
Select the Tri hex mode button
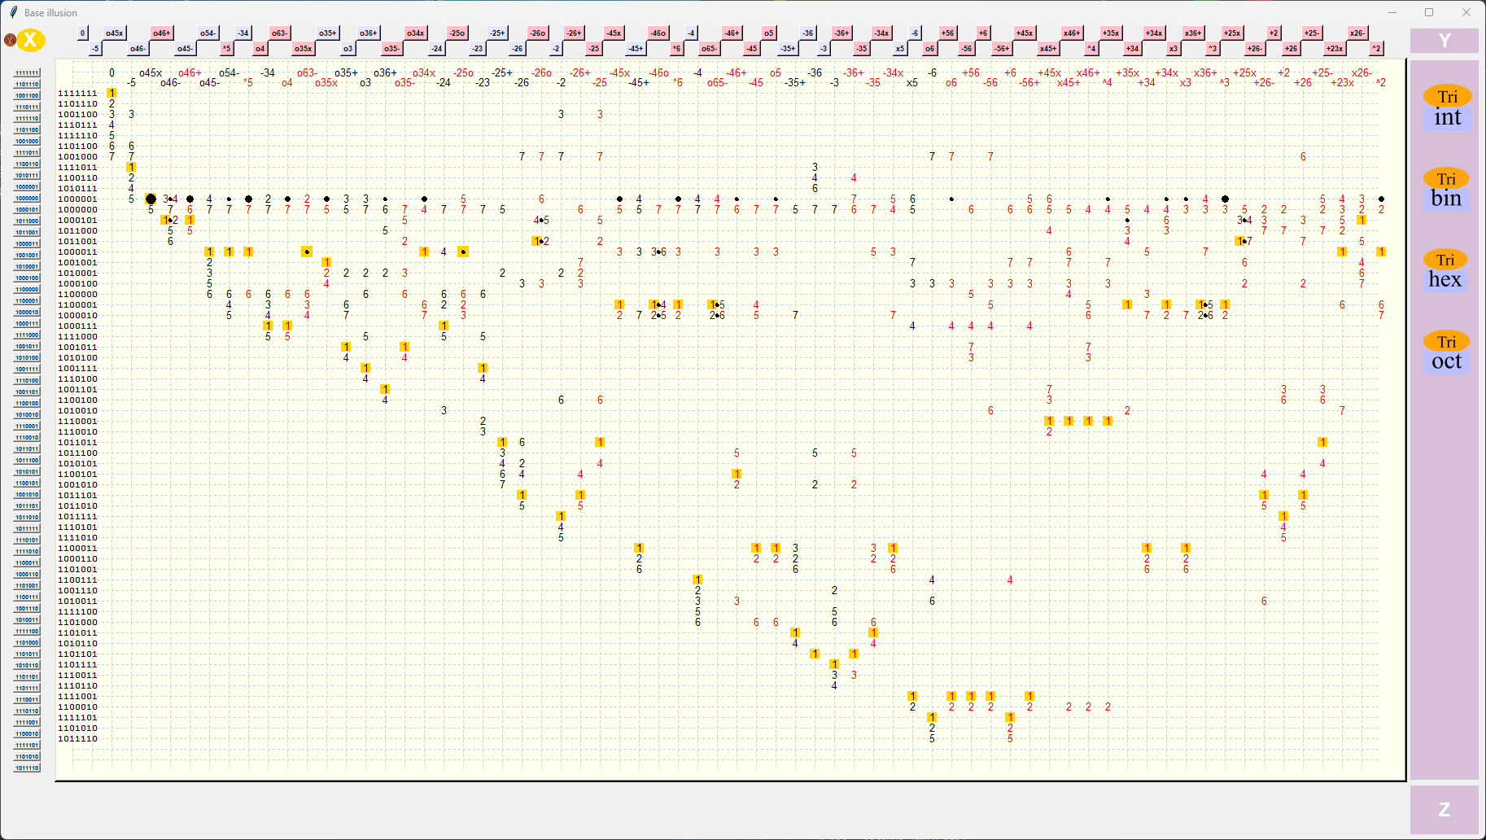[x=1445, y=271]
